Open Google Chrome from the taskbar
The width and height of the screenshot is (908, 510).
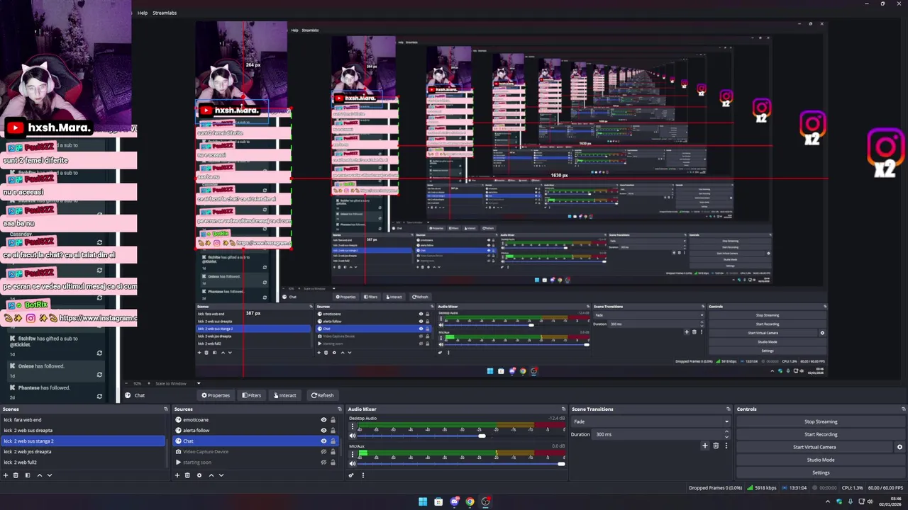tap(470, 501)
